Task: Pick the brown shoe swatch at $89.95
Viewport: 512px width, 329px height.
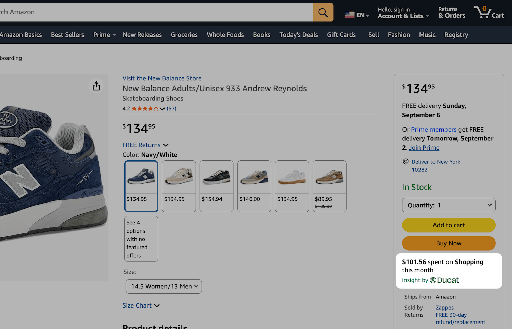Action: 329,186
